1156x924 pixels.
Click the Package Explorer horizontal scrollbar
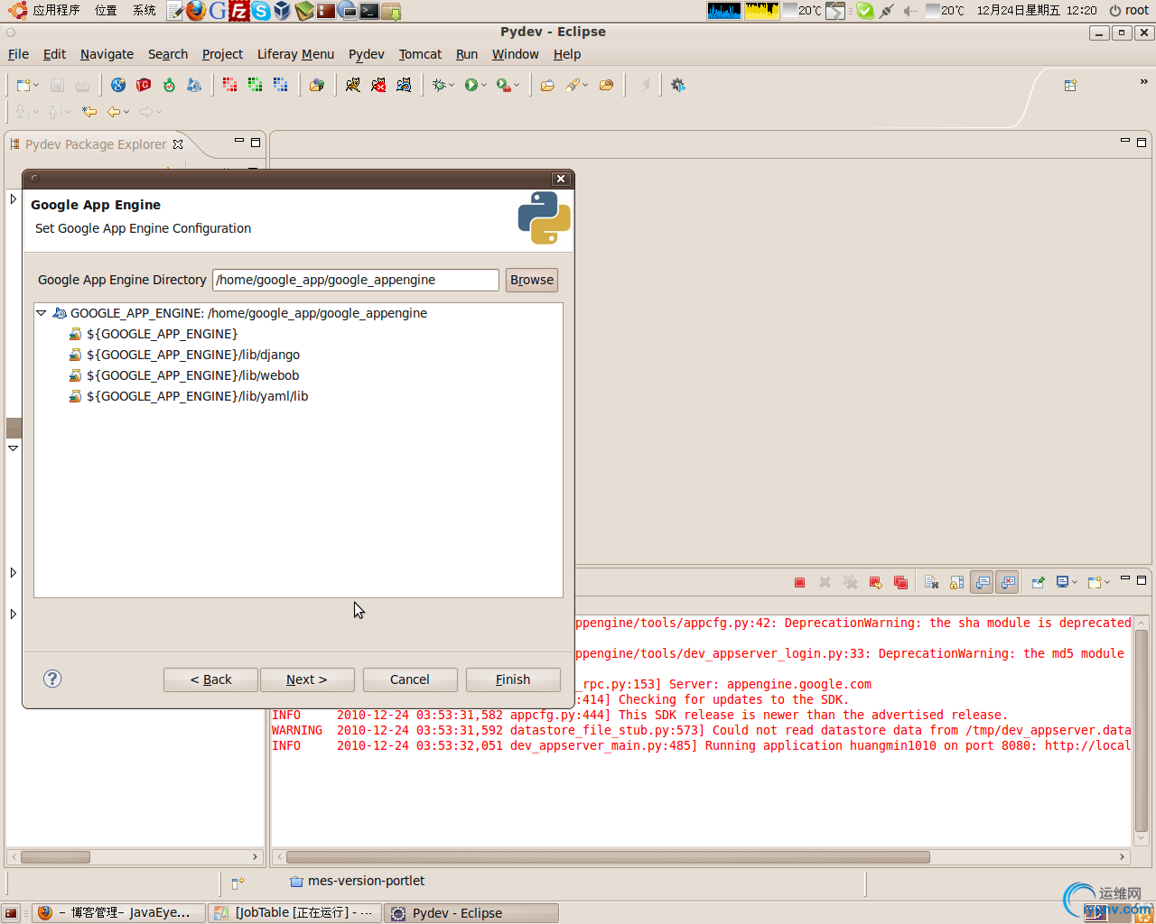[55, 857]
